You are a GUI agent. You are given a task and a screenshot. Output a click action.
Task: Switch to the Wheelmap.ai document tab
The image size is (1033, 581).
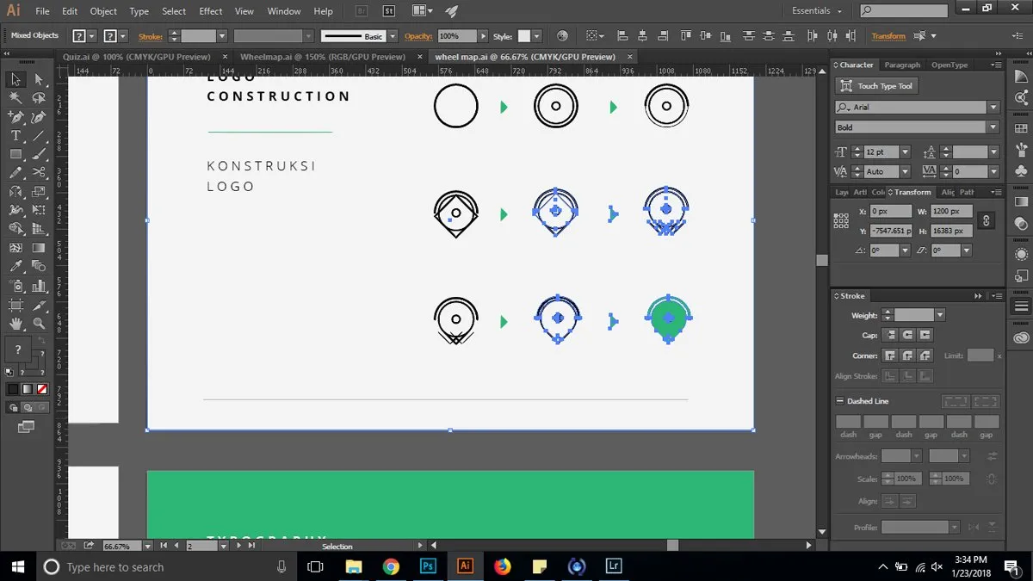323,57
